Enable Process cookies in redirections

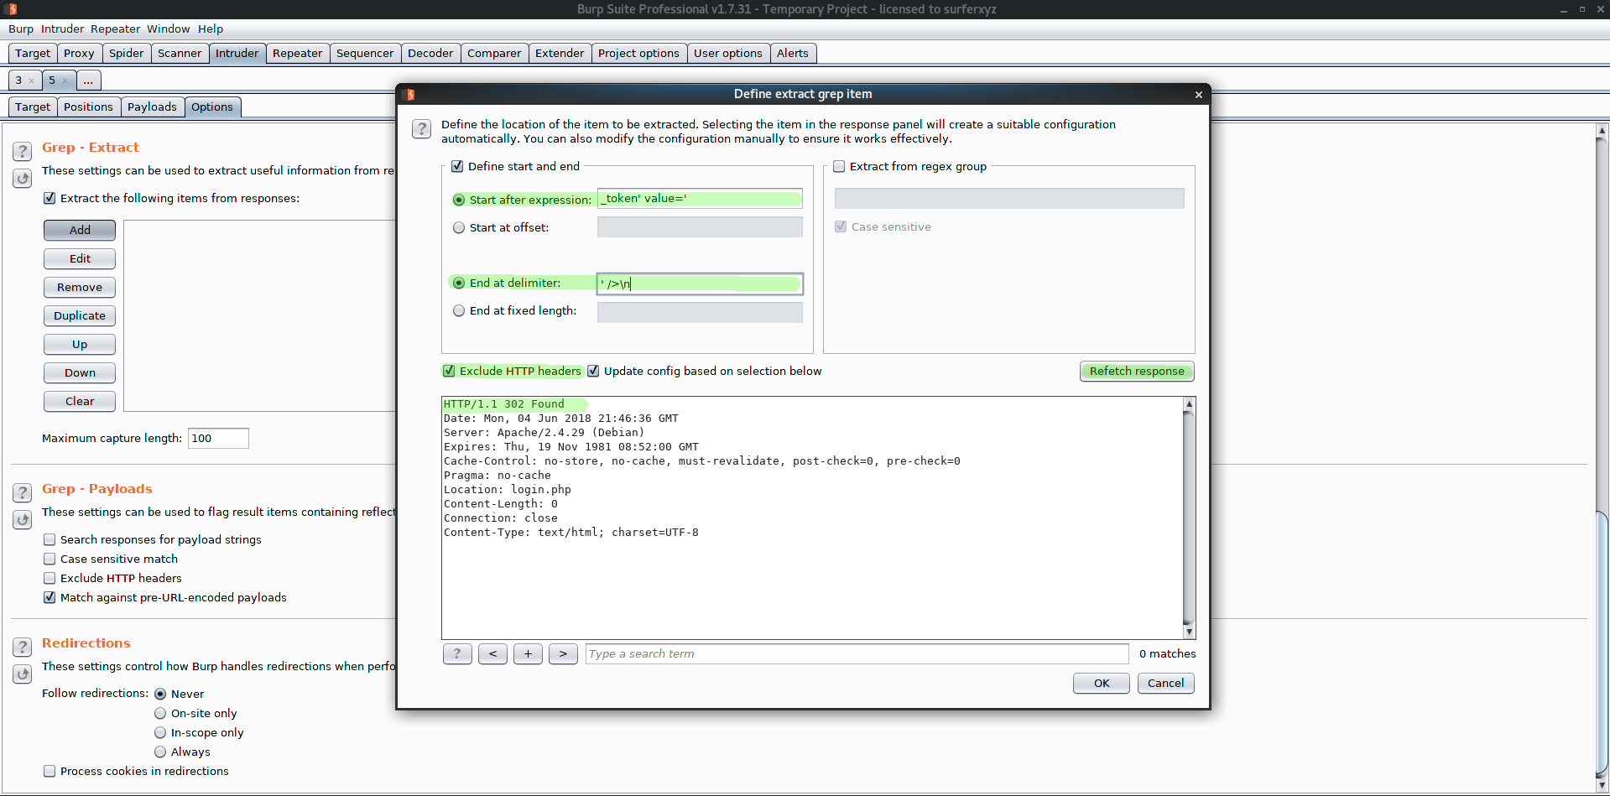coord(49,771)
